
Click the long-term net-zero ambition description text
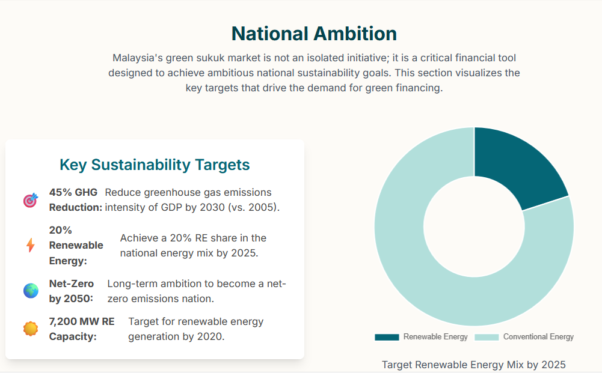coord(196,291)
